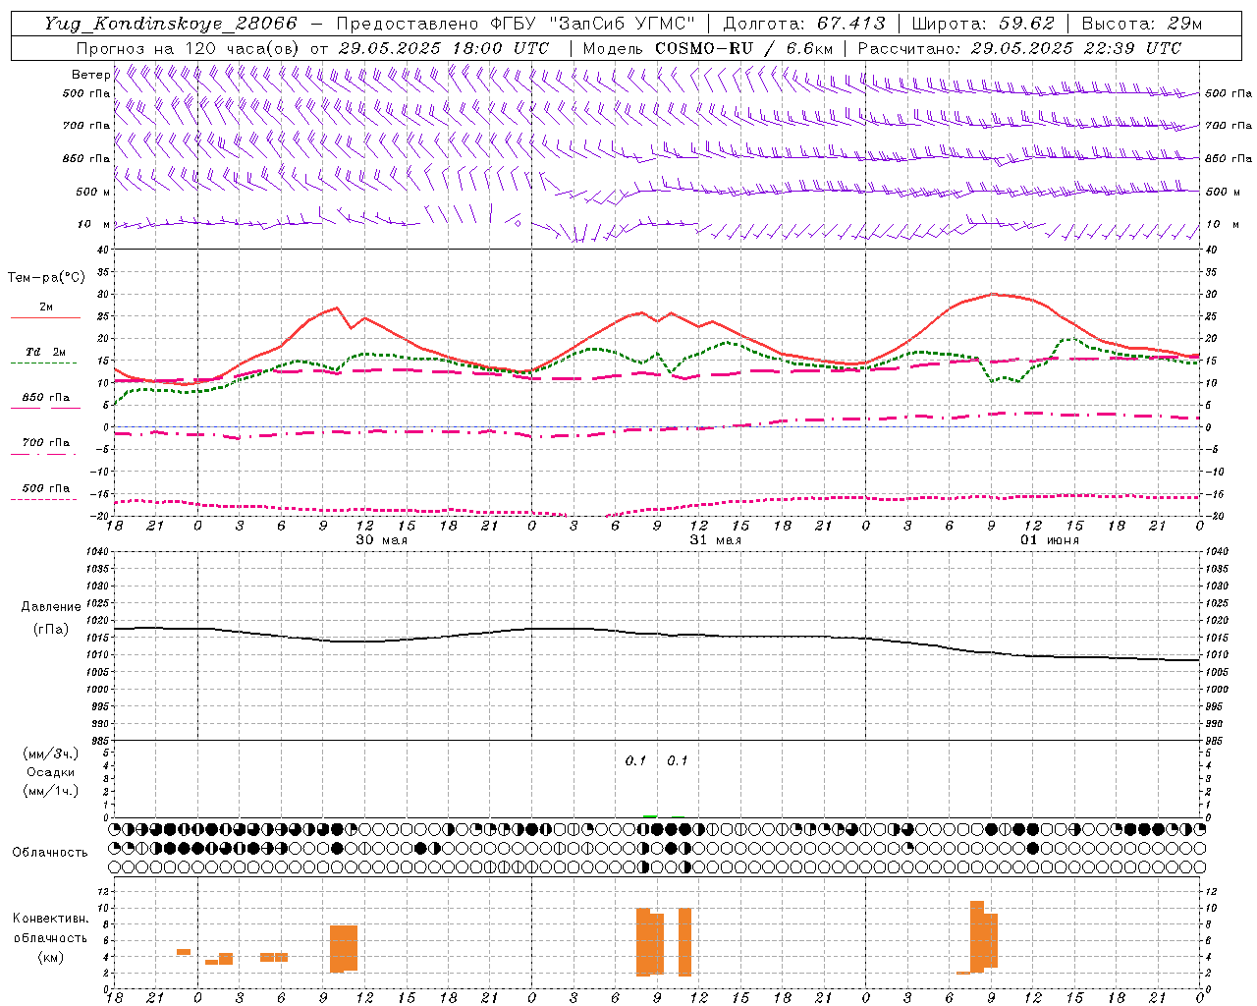Click the 'Давление' pressure panel label
Screen dimensions: 1257x1006
click(x=51, y=607)
